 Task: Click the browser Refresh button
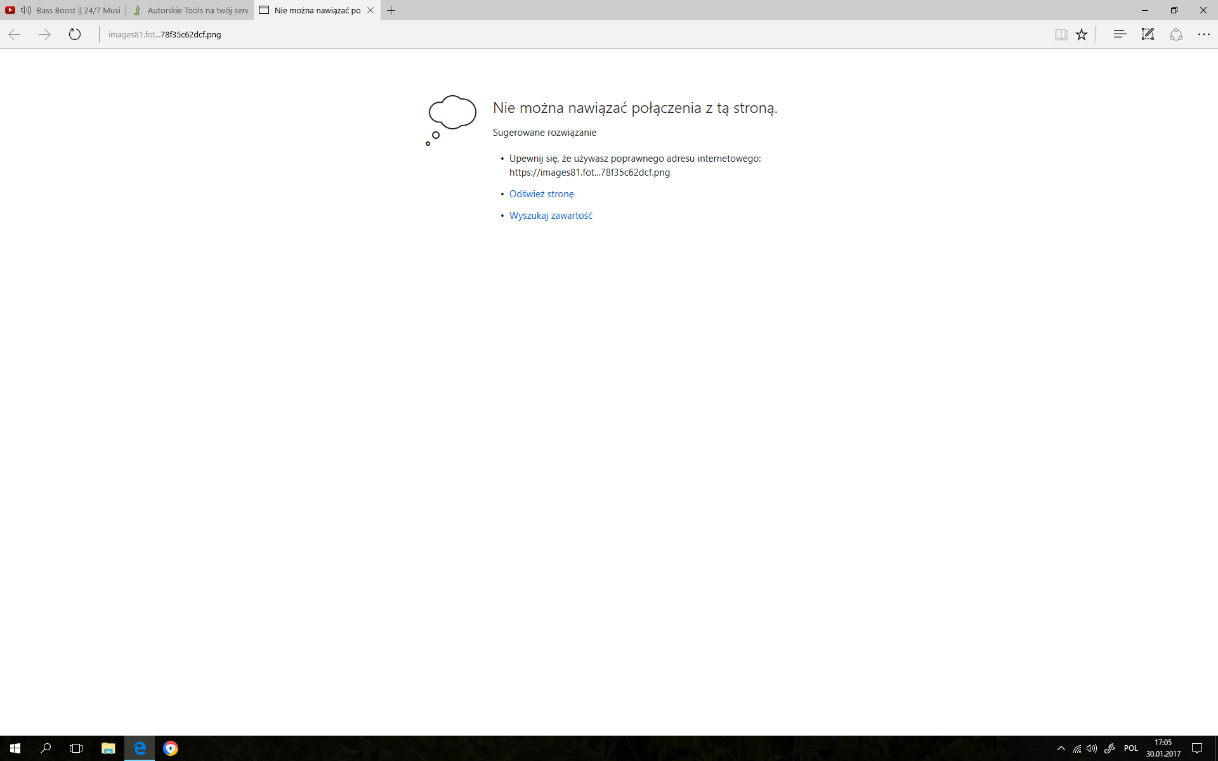[x=75, y=34]
